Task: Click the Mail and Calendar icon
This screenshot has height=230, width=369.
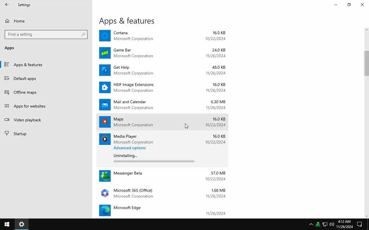Action: (105, 105)
